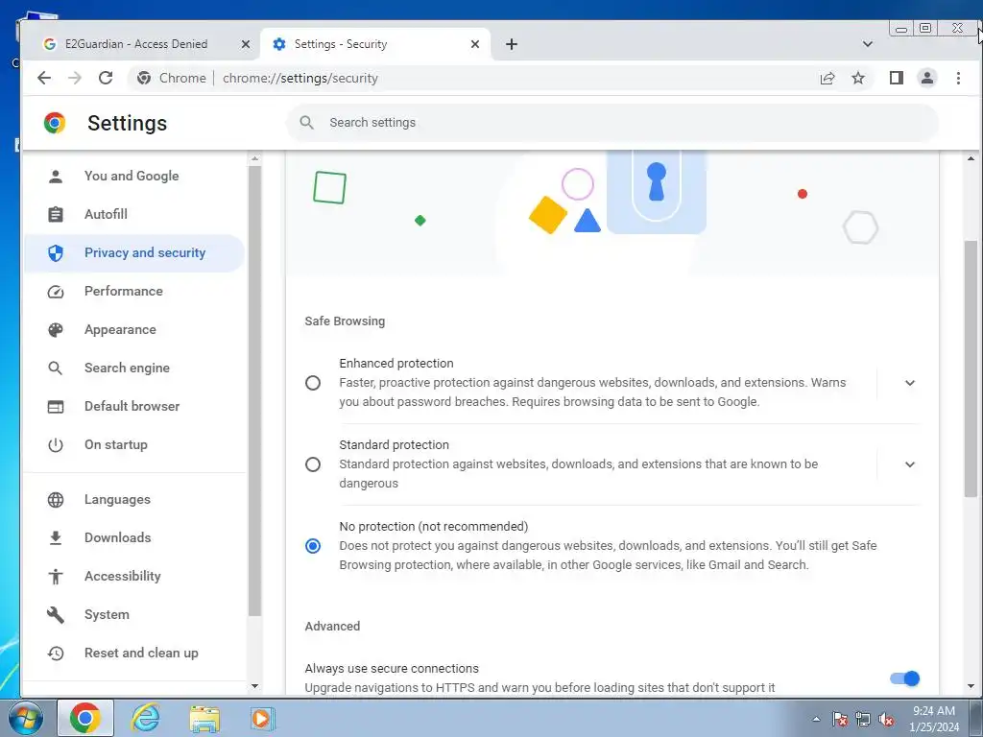Open You and Google settings
983x737 pixels.
point(133,177)
